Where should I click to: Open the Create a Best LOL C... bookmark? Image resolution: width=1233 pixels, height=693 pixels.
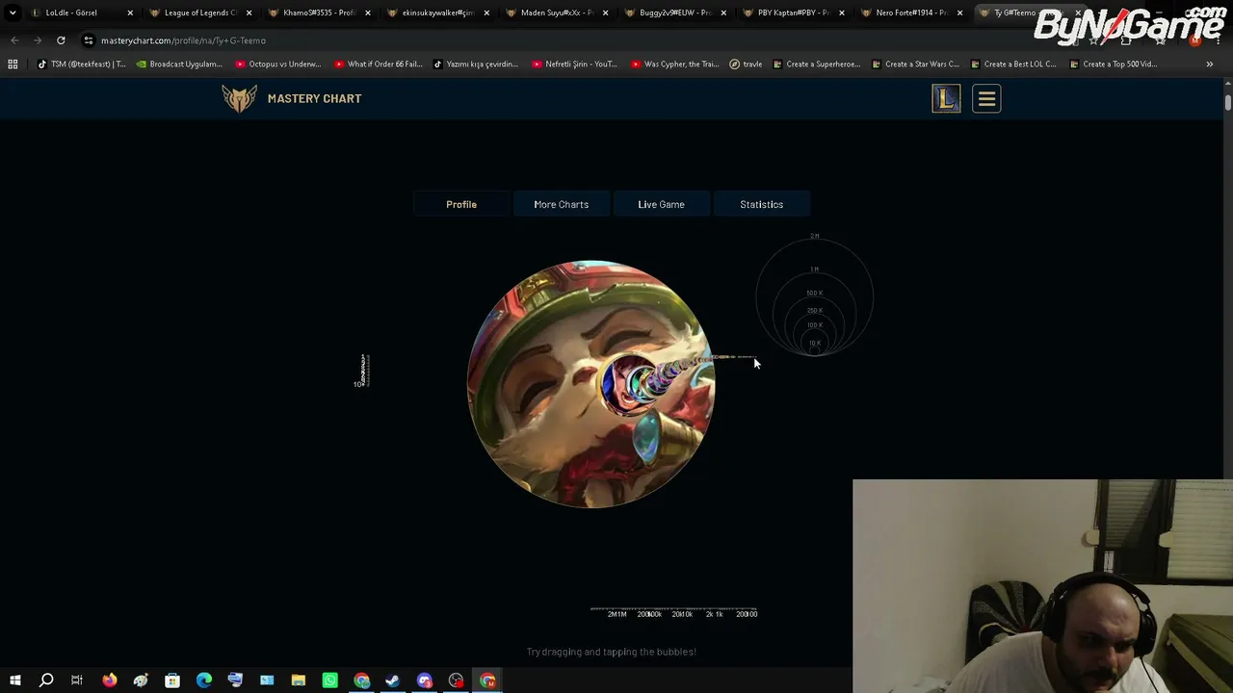[x=1013, y=64]
